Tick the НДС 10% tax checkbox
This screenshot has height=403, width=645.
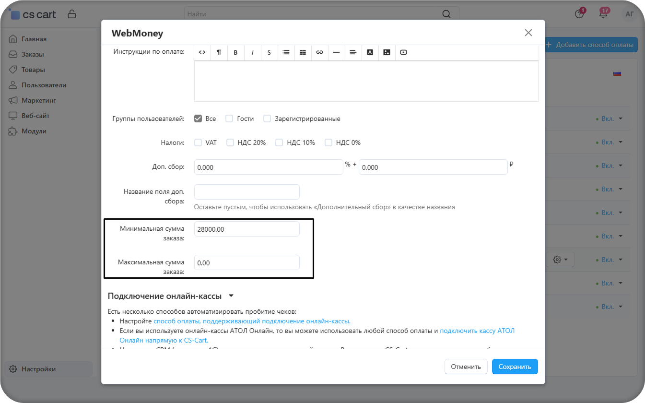[279, 142]
